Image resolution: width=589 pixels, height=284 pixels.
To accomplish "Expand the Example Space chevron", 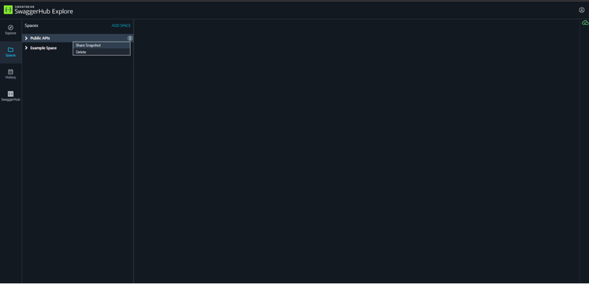I will point(26,48).
